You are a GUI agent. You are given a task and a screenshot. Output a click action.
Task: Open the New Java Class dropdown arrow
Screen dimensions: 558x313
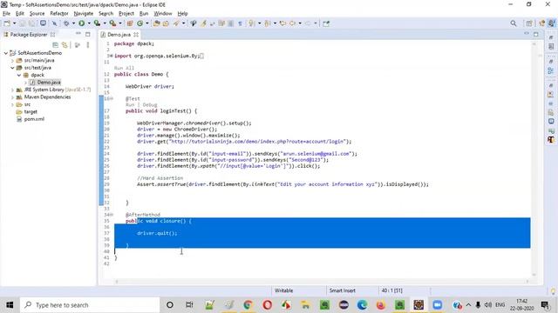147,23
